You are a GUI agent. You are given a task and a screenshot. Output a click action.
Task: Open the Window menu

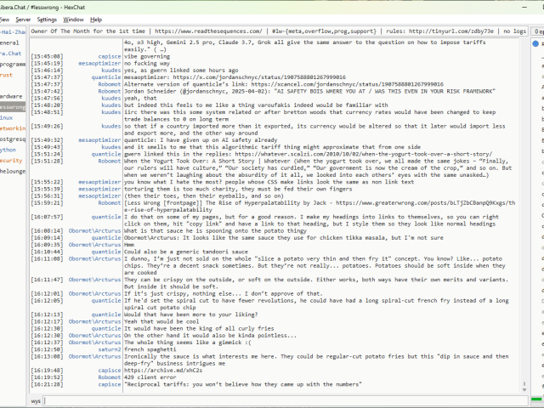(74, 19)
